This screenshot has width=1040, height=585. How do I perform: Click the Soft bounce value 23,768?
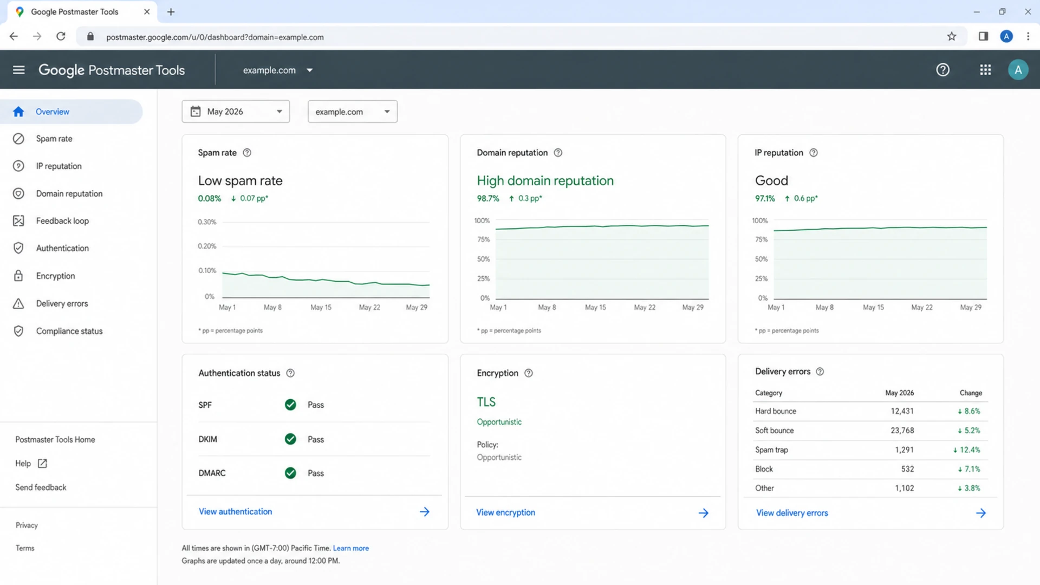902,431
